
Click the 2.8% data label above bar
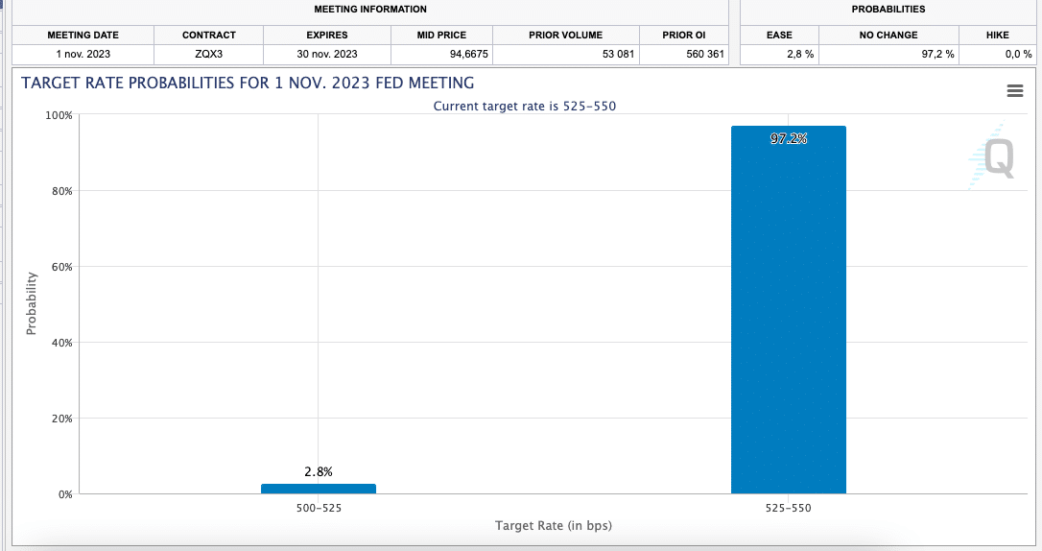318,471
